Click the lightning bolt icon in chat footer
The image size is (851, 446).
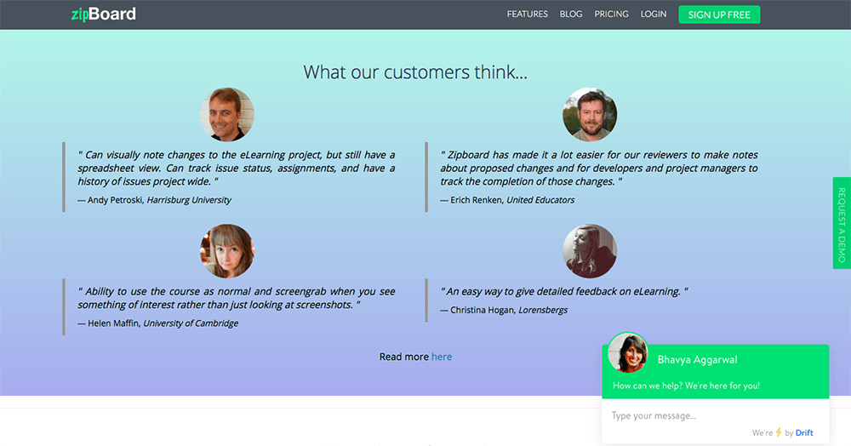(x=779, y=432)
